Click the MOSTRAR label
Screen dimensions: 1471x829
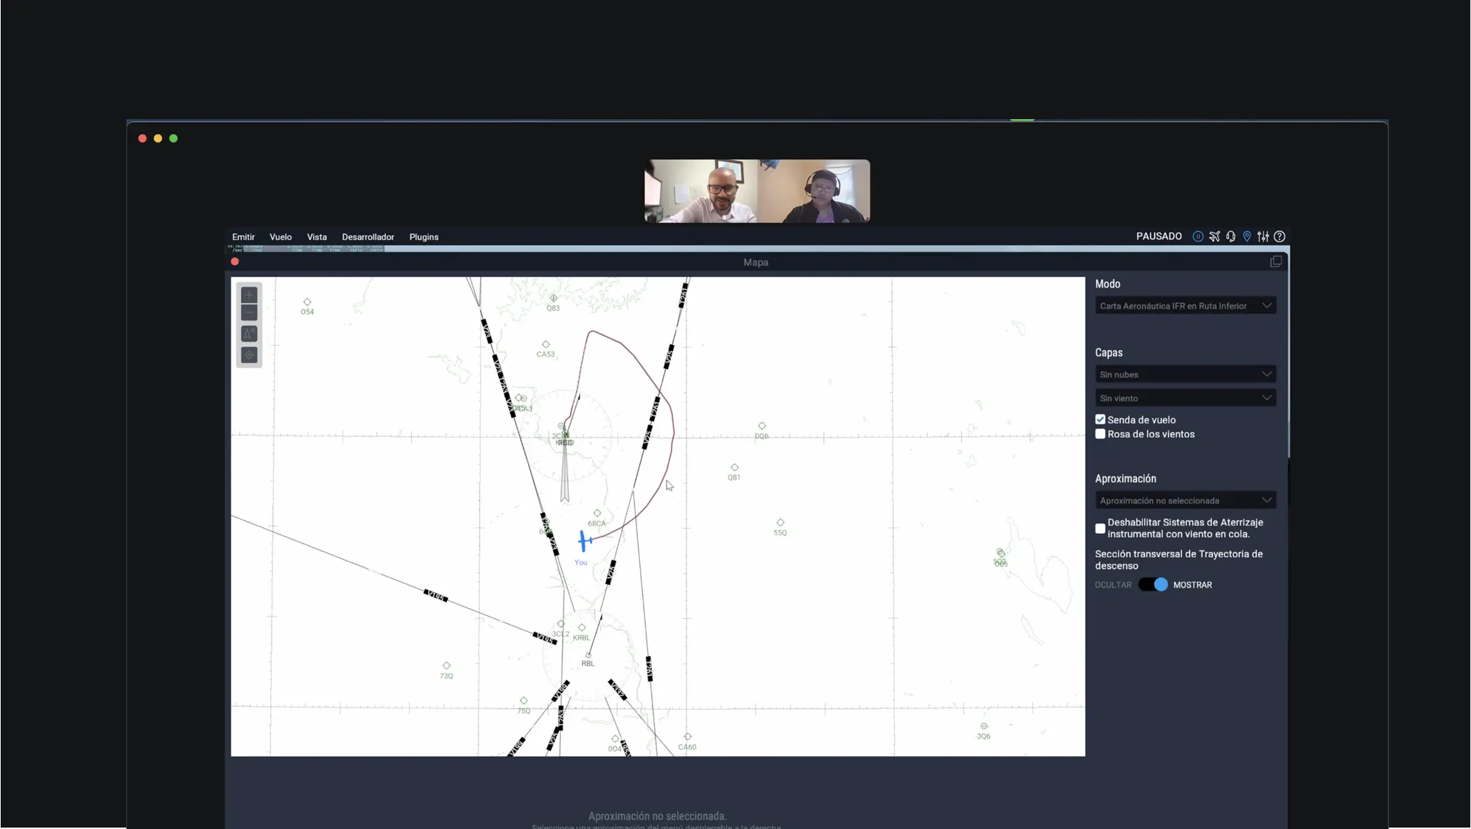1192,585
